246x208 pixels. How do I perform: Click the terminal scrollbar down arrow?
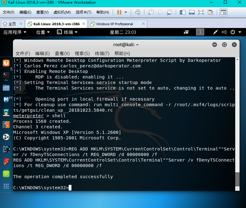point(237,189)
